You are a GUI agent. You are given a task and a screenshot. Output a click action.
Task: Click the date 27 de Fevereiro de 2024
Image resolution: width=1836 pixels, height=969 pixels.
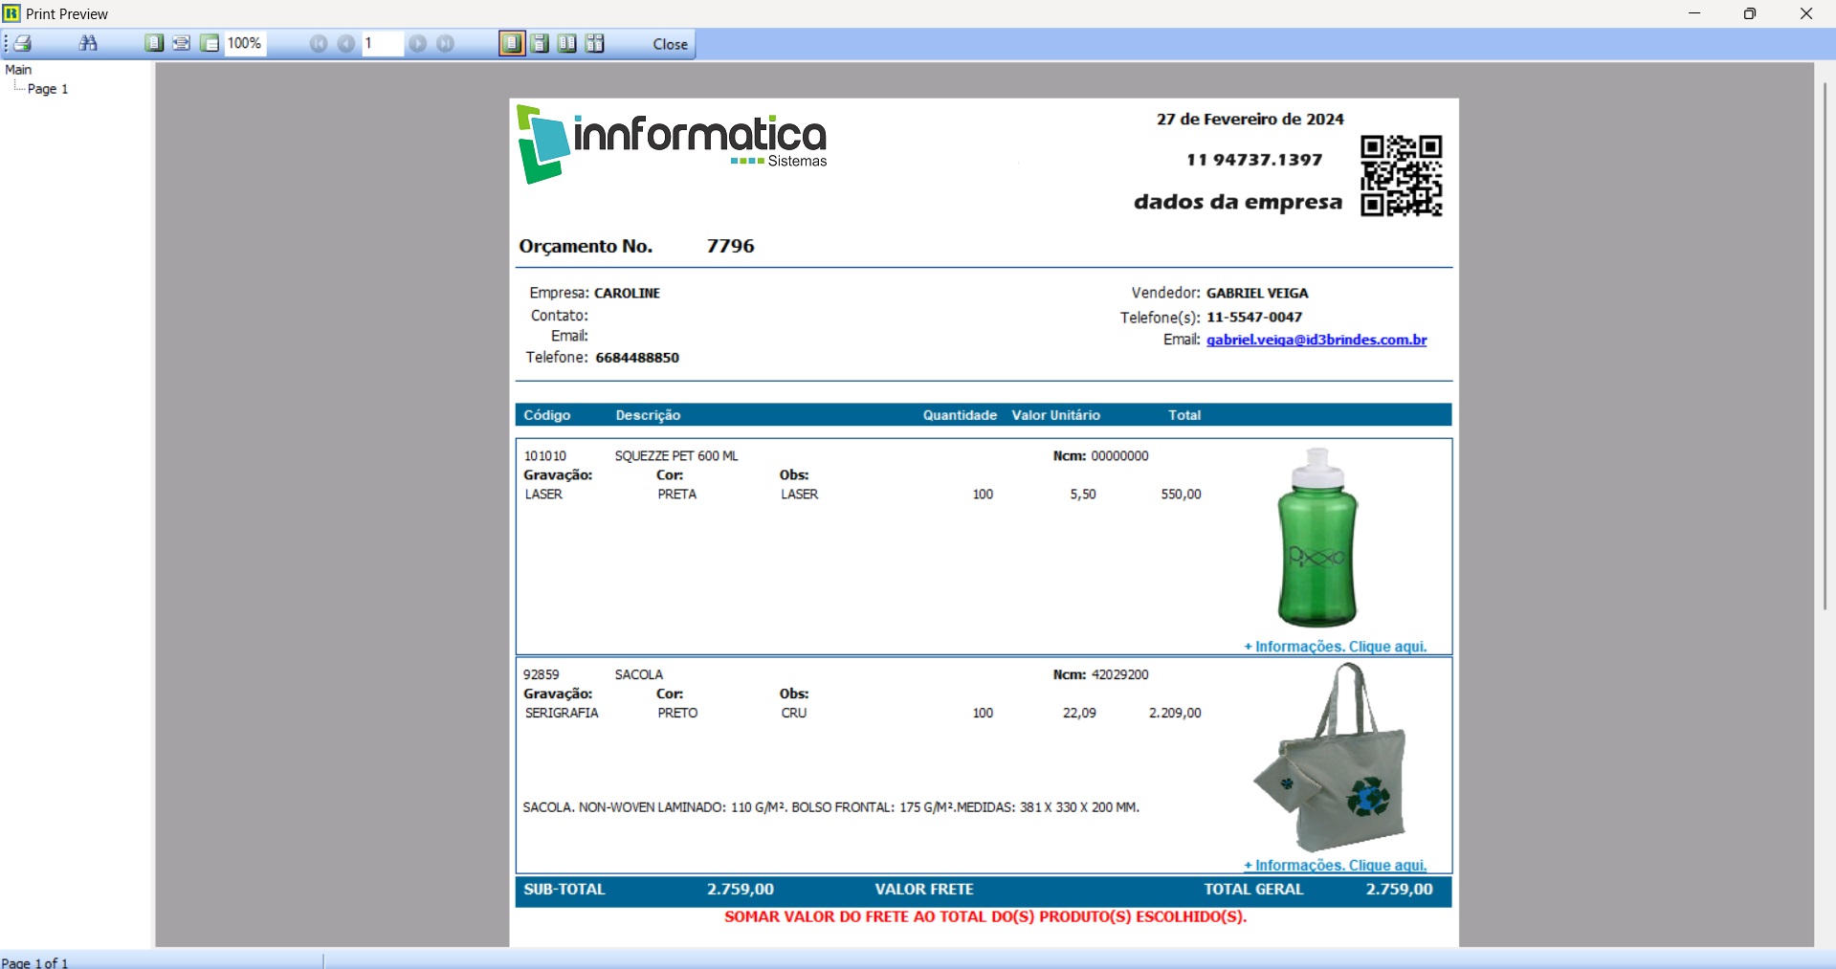click(x=1250, y=119)
